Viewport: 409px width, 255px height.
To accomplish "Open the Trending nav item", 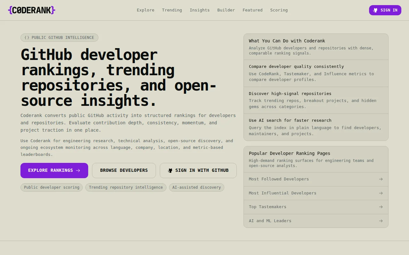I will coord(172,10).
